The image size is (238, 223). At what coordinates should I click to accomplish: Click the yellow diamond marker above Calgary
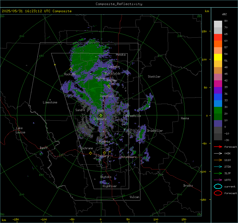pos(104,153)
